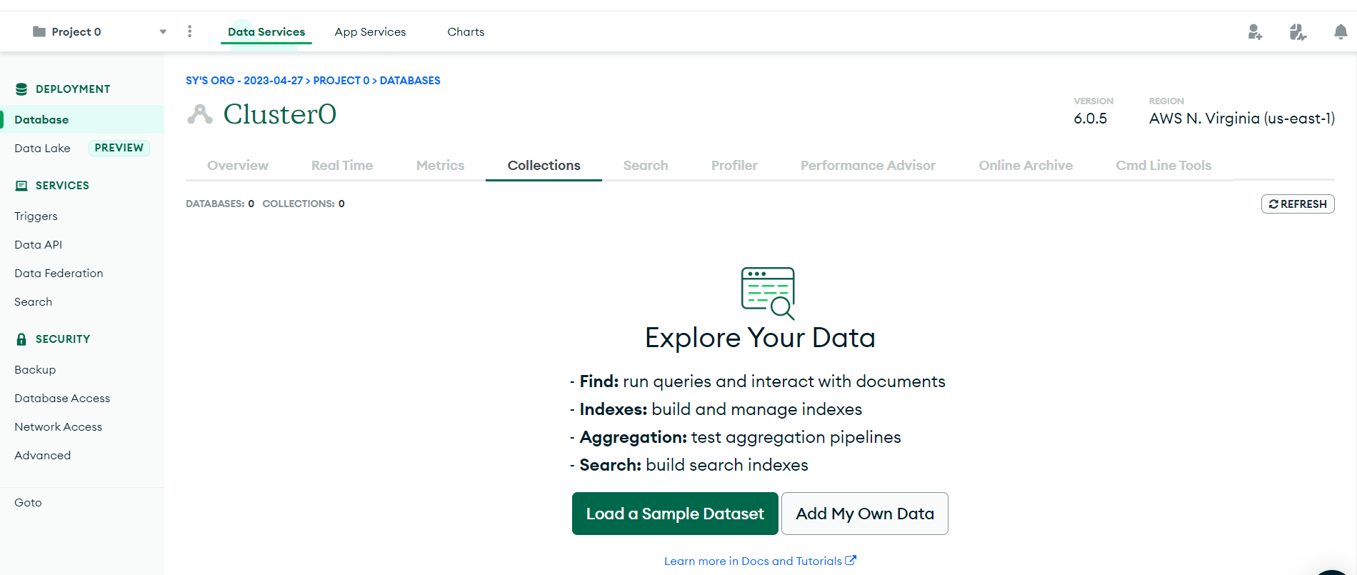This screenshot has height=575, width=1357.
Task: Click the version value 6.0.5
Action: click(1090, 119)
